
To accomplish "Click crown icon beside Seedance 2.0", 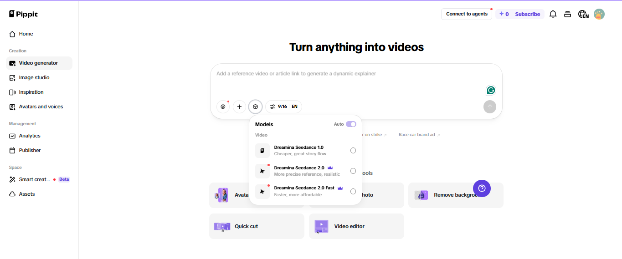I will [x=330, y=168].
